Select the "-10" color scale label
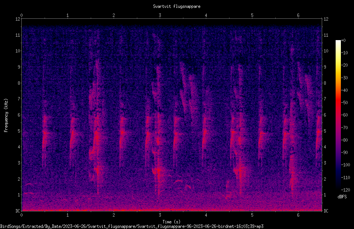This screenshot has height=229, width=354. (x=345, y=53)
